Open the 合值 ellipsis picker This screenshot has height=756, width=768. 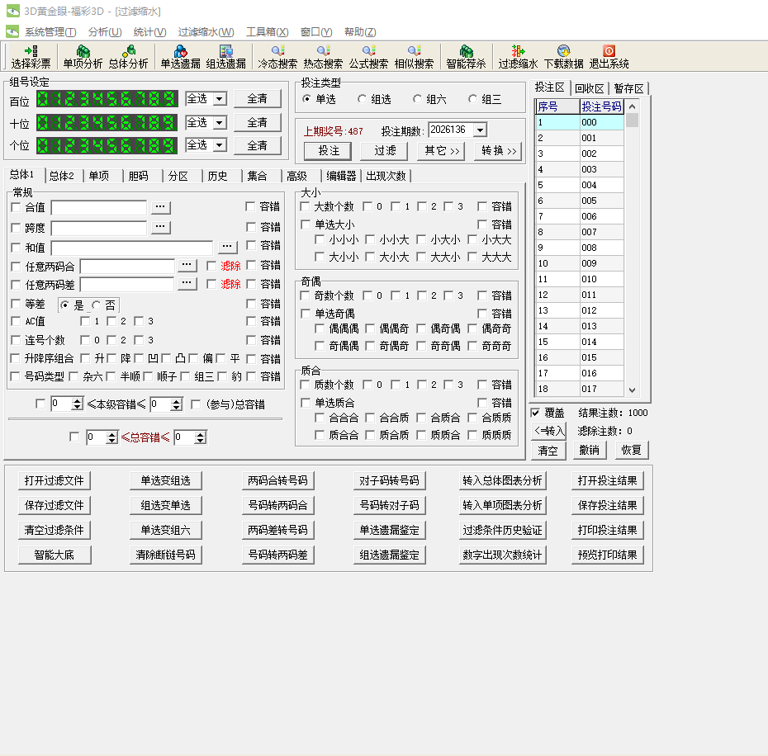click(x=160, y=207)
